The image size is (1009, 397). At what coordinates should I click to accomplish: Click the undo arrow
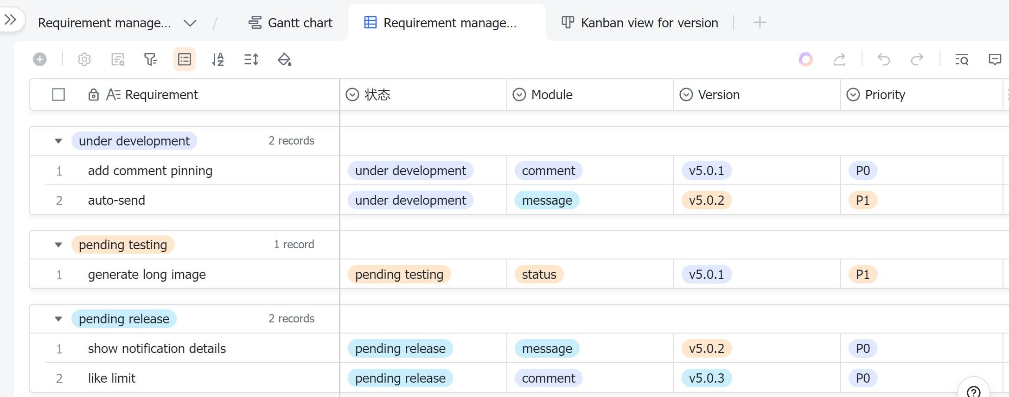coord(884,59)
